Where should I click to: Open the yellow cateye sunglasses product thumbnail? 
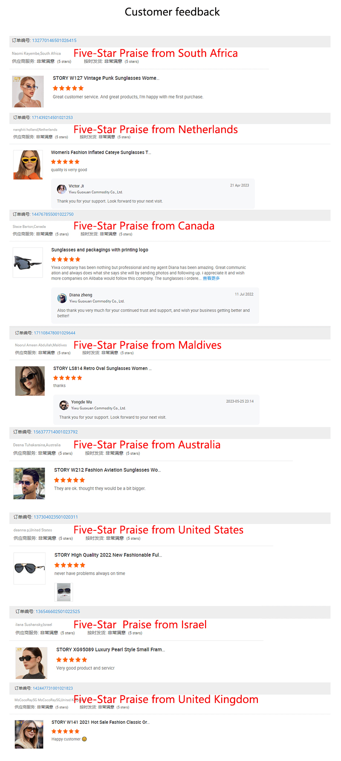coord(28,164)
